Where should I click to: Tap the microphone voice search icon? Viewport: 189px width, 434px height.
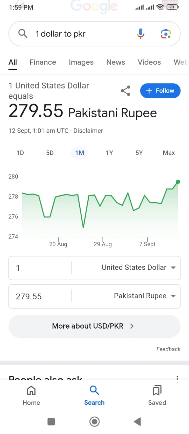141,34
